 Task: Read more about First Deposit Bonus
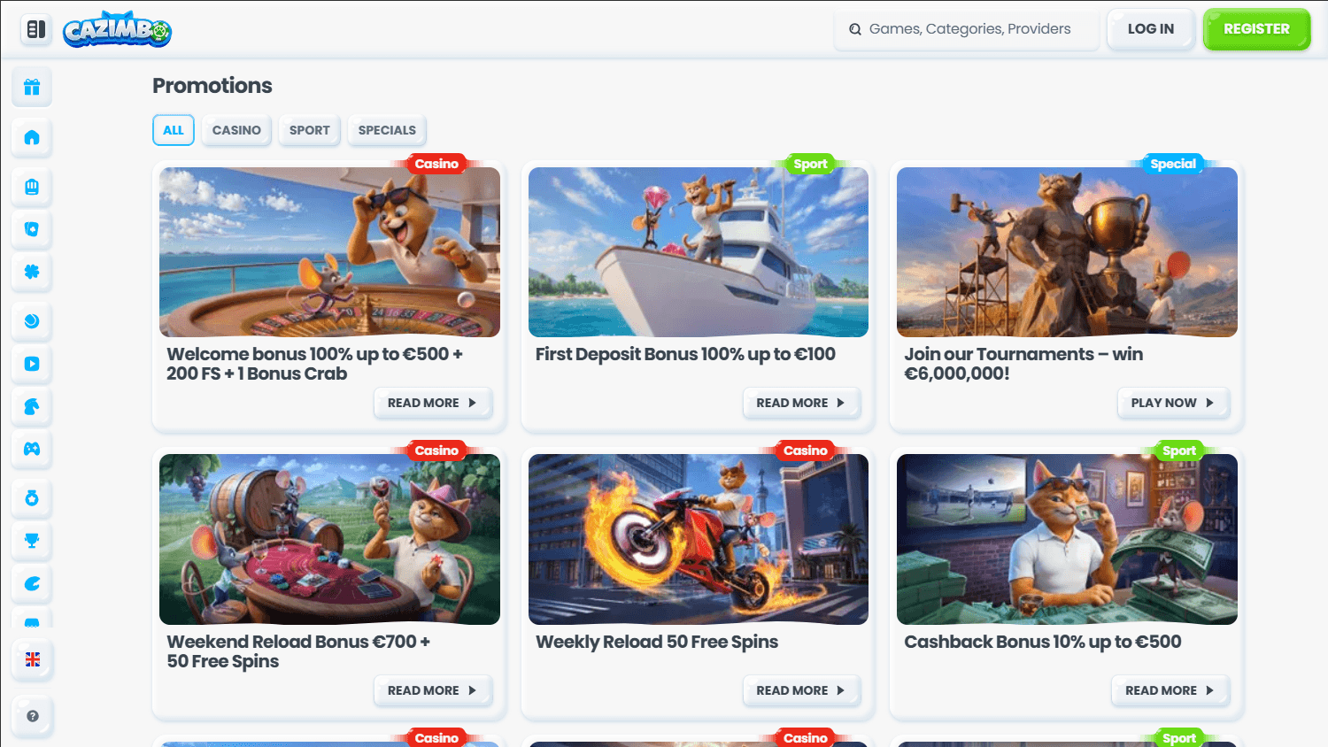pos(801,403)
